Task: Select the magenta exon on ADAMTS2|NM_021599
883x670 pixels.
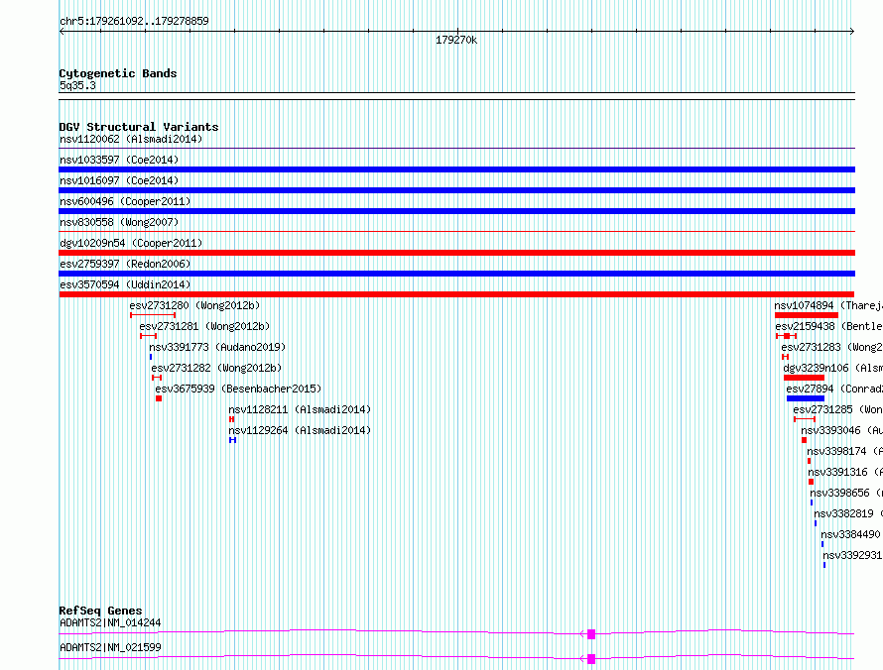Action: [591, 659]
